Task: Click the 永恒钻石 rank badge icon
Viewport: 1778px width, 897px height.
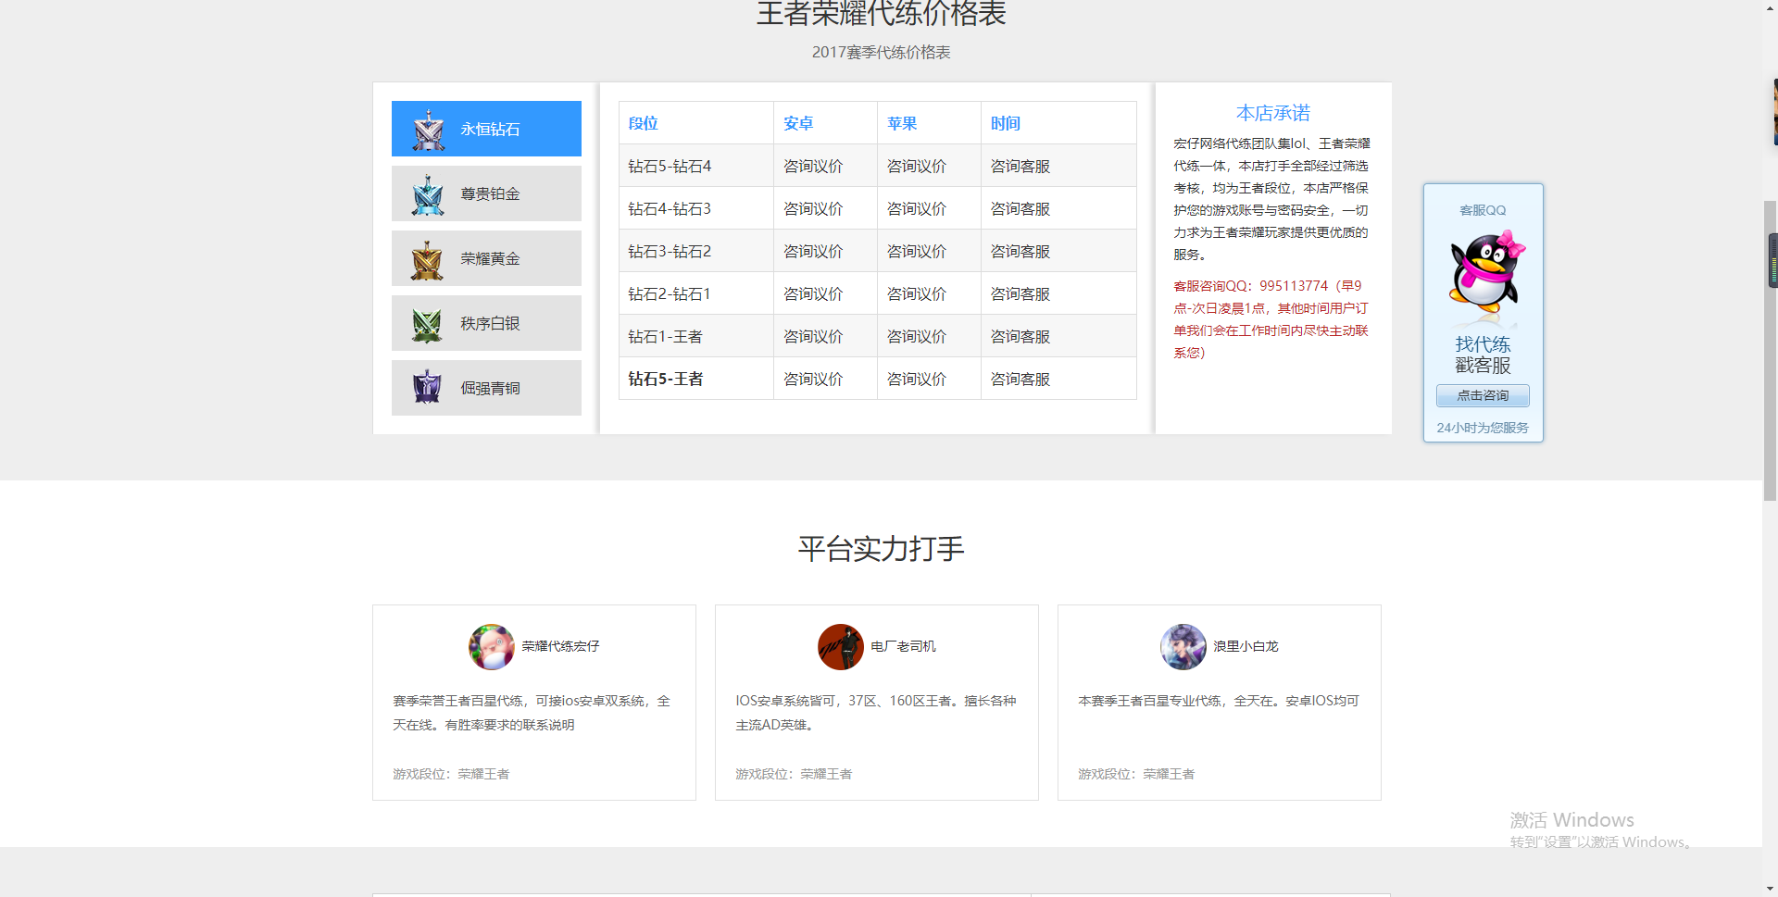Action: [x=428, y=130]
